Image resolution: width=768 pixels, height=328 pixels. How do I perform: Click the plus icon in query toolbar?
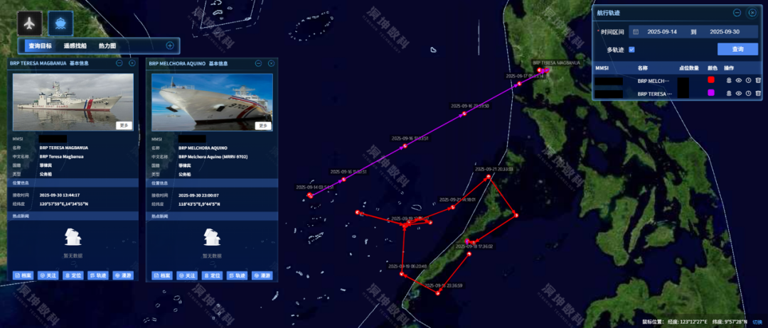click(x=170, y=45)
